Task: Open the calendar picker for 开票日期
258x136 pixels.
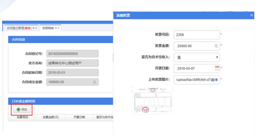Action: coord(217,68)
